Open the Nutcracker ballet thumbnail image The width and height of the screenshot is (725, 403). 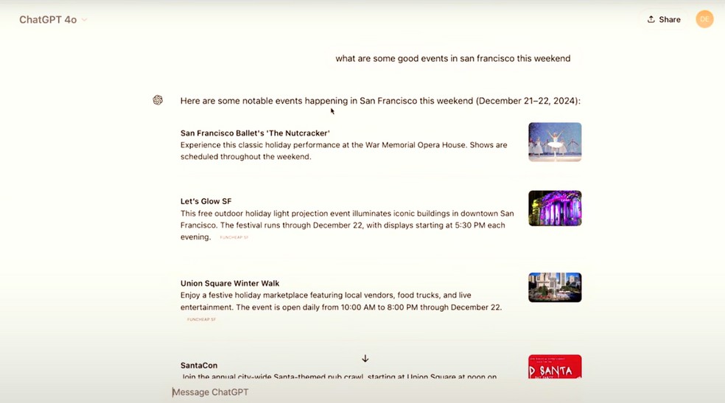555,142
